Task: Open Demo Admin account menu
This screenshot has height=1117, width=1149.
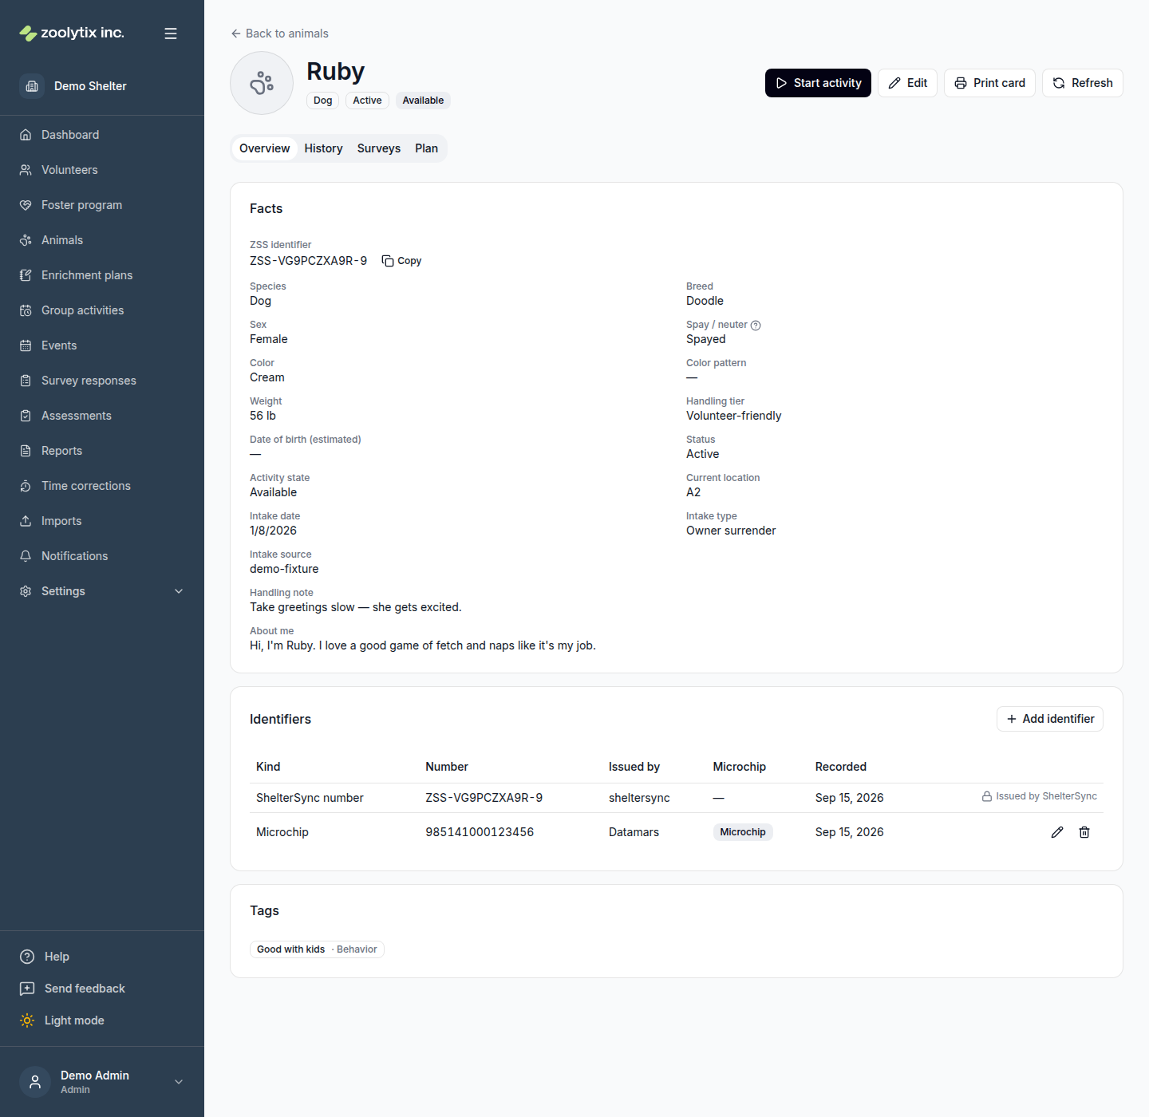Action: point(102,1082)
